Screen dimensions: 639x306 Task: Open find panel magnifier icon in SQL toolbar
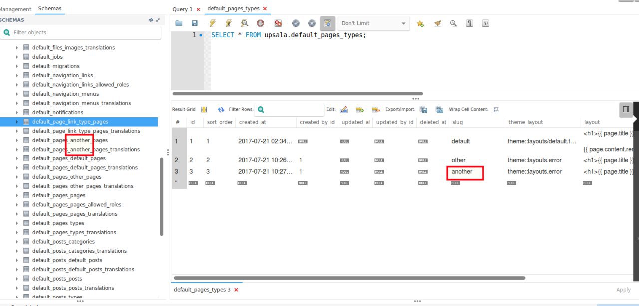point(453,23)
